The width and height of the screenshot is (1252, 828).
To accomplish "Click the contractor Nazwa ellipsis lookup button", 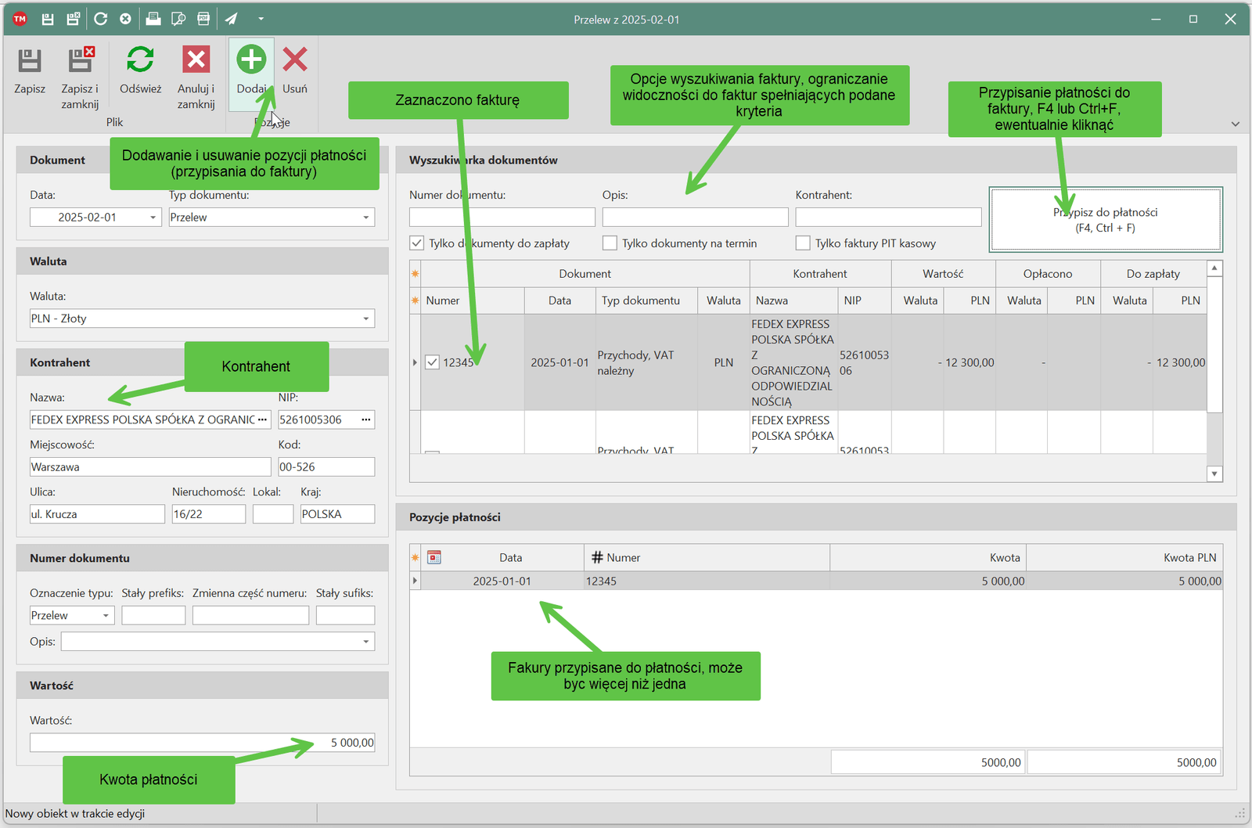I will [x=262, y=420].
